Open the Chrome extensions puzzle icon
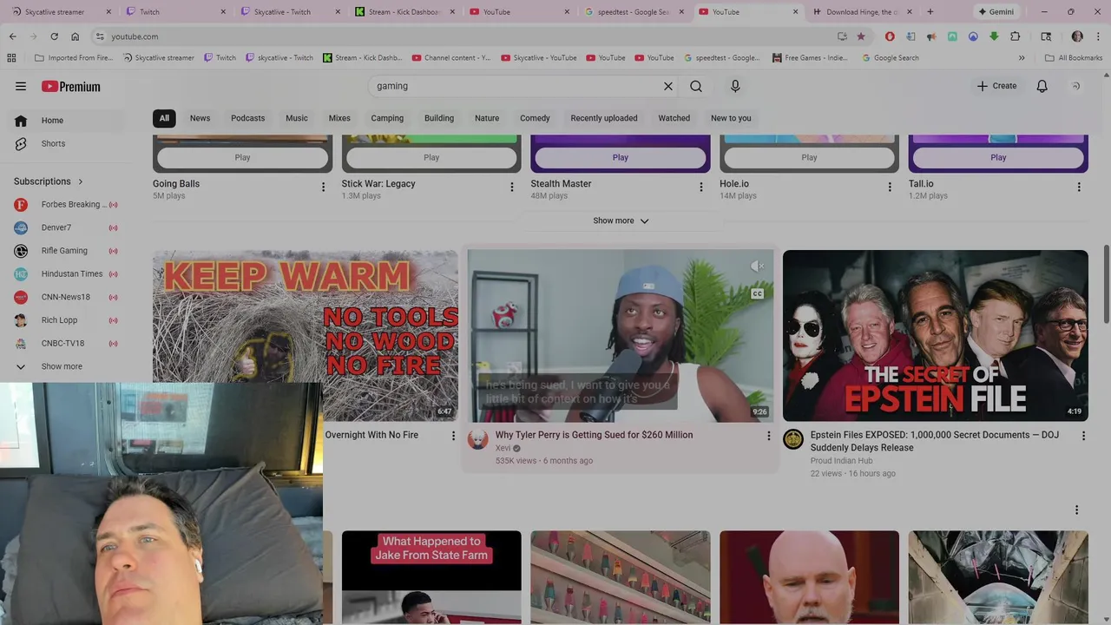Screen dimensions: 1111x625 tap(1016, 36)
